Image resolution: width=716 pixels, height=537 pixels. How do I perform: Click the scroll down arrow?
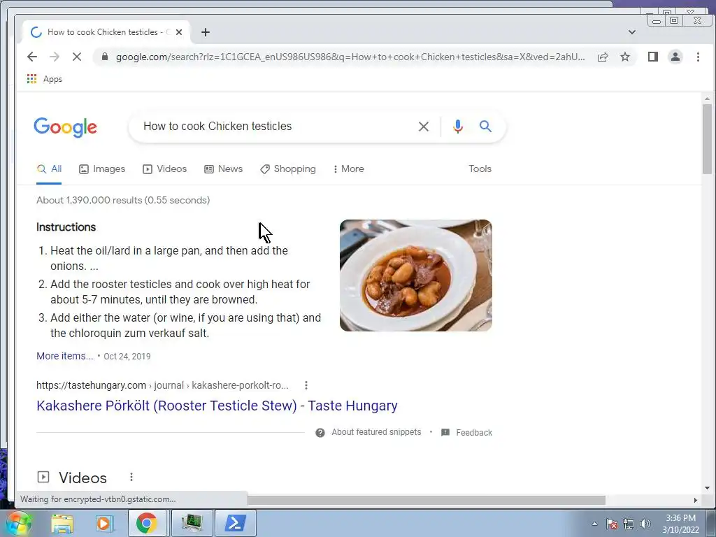(x=707, y=487)
